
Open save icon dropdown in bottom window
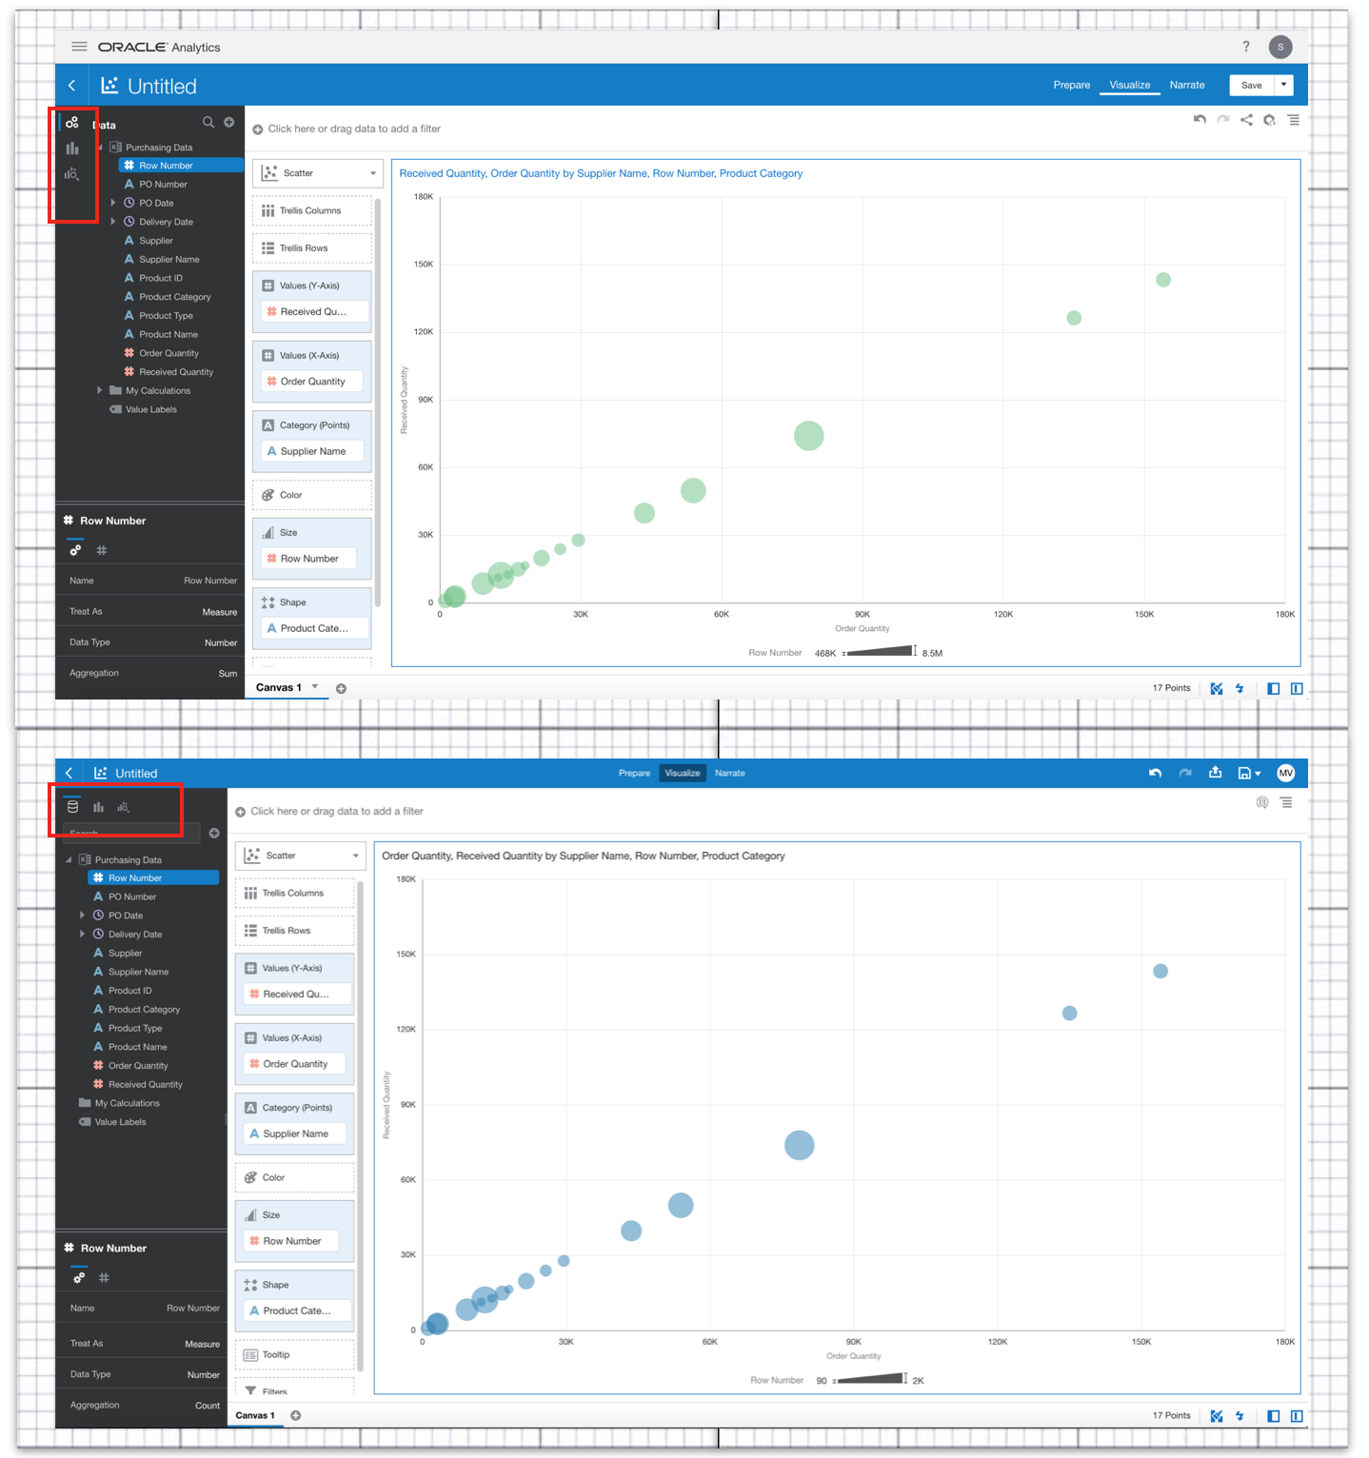tap(1249, 773)
